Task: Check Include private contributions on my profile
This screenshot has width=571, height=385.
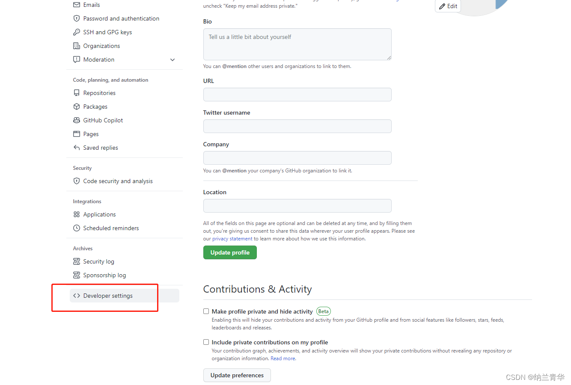Action: click(x=206, y=342)
